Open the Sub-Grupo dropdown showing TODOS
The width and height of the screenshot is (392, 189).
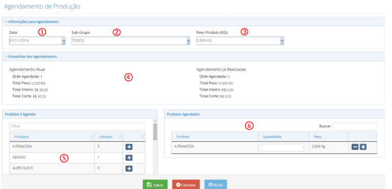tap(188, 41)
